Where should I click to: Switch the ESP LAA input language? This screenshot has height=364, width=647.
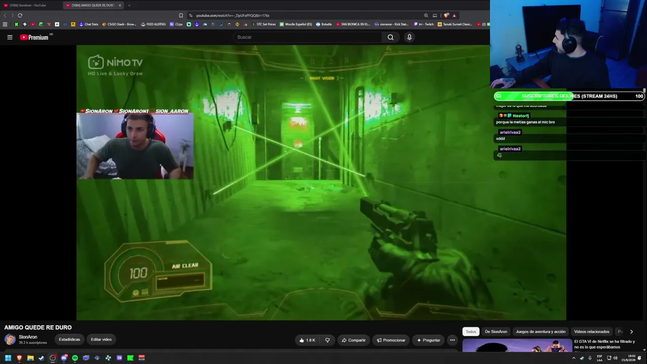pyautogui.click(x=599, y=358)
